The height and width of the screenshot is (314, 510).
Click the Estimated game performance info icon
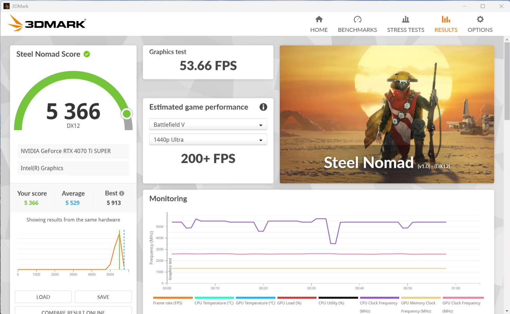pos(263,107)
